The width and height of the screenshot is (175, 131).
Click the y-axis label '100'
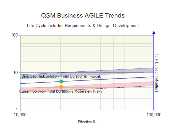(x=14, y=35)
